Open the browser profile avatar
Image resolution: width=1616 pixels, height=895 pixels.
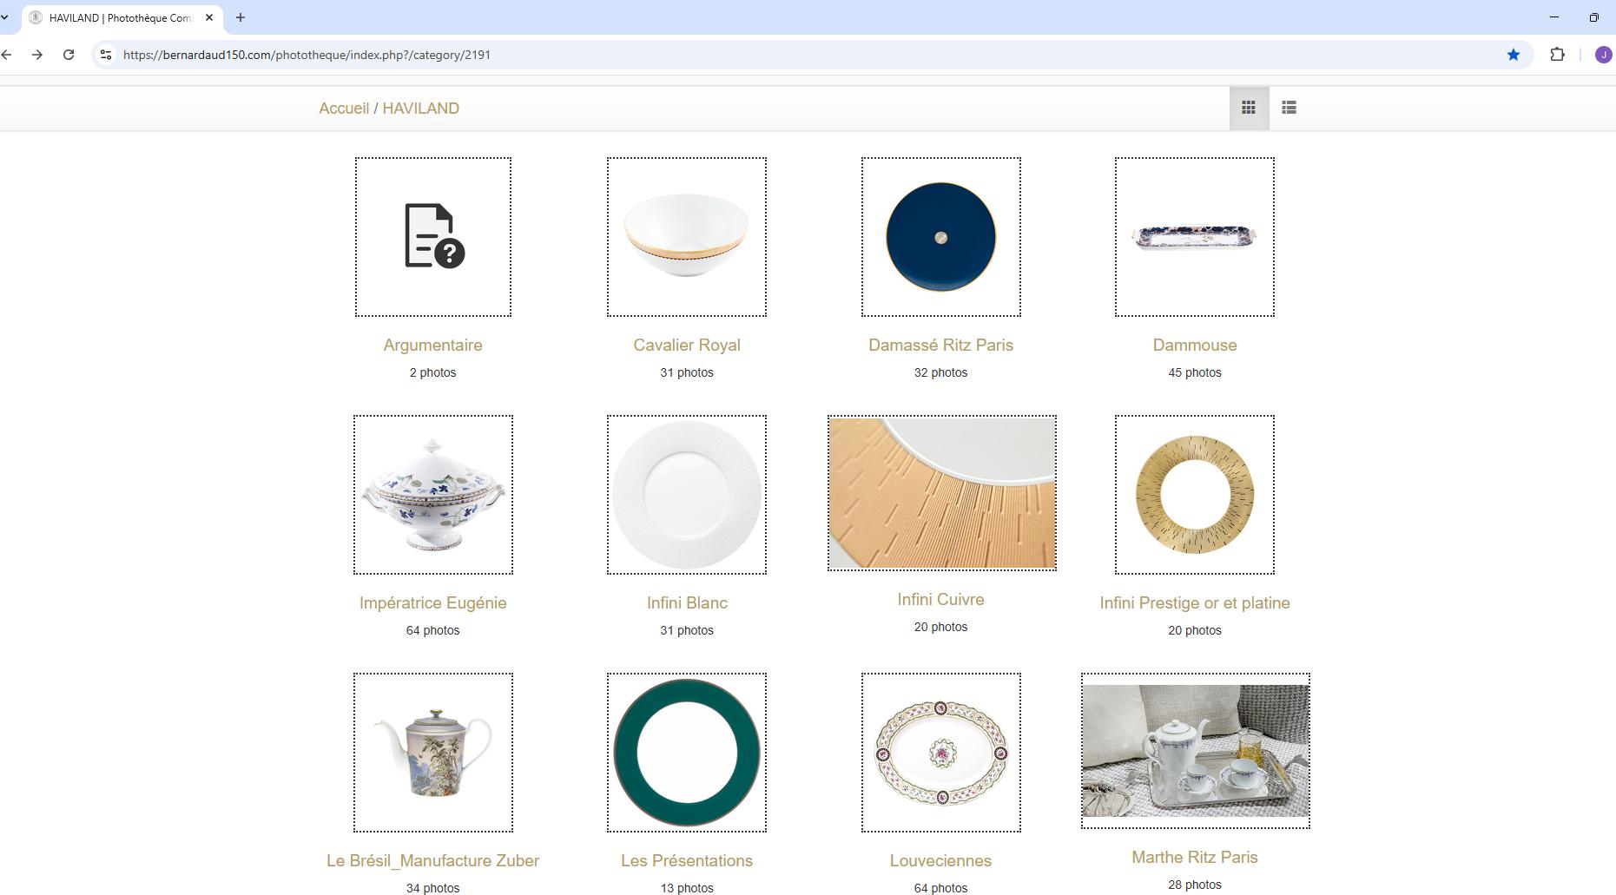point(1603,55)
